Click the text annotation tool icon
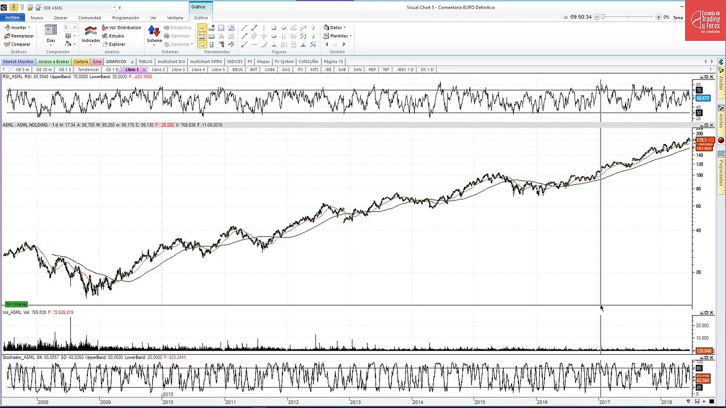The image size is (726, 408). (221, 36)
